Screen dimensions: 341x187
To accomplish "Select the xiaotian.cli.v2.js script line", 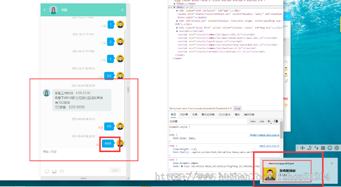I will (221, 52).
